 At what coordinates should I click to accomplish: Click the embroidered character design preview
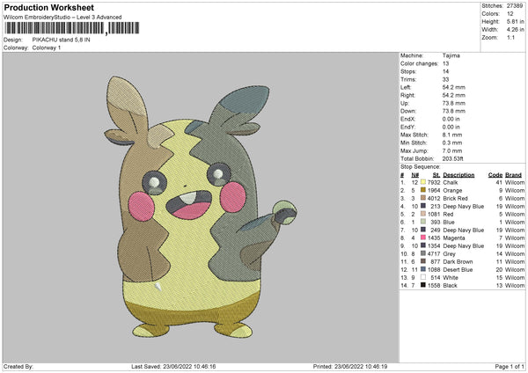click(x=201, y=207)
